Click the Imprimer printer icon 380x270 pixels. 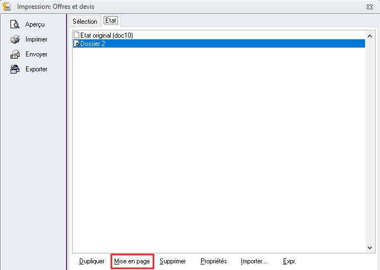tap(15, 39)
